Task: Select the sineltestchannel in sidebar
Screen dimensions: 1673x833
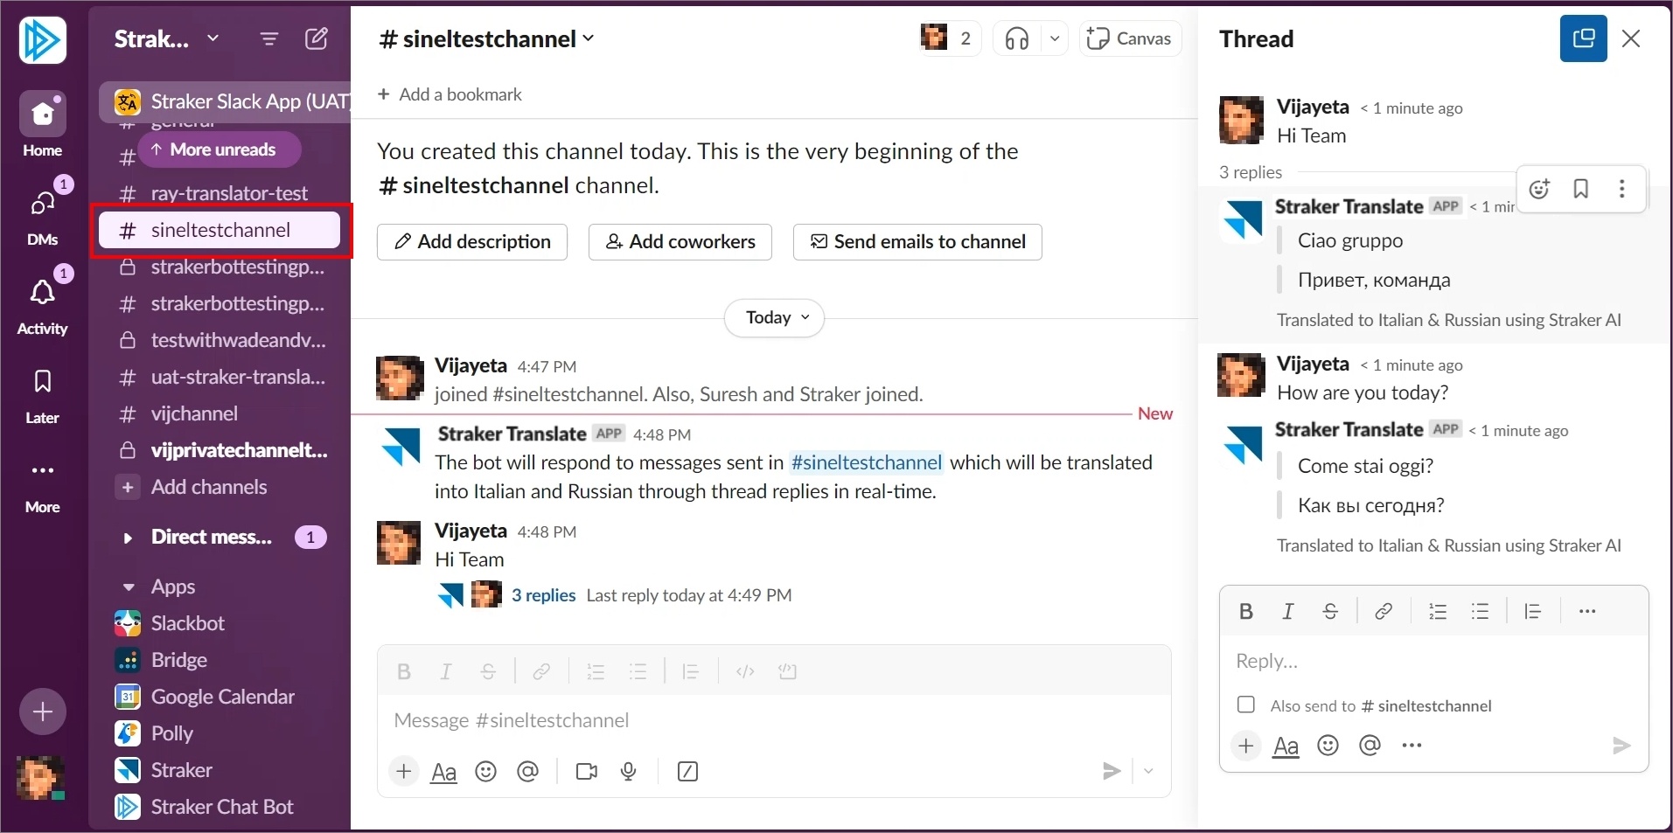Action: (220, 230)
